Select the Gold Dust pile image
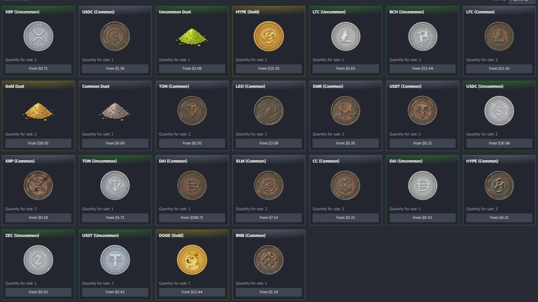538x302 pixels. coord(38,112)
